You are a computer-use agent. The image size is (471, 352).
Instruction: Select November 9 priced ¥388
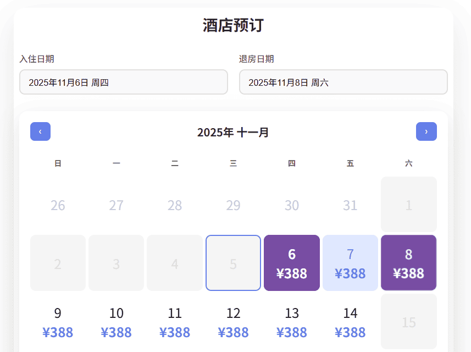click(x=58, y=321)
